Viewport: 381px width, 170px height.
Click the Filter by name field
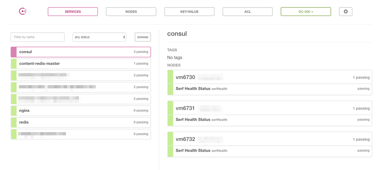click(x=38, y=37)
